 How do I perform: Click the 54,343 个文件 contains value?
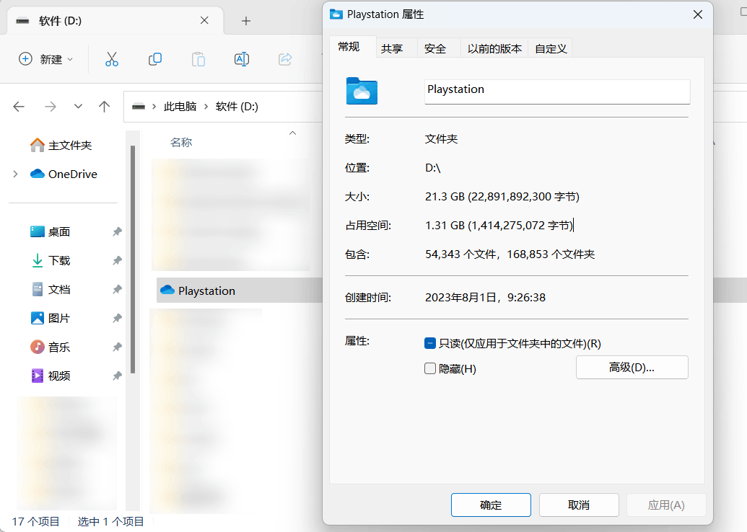[510, 254]
